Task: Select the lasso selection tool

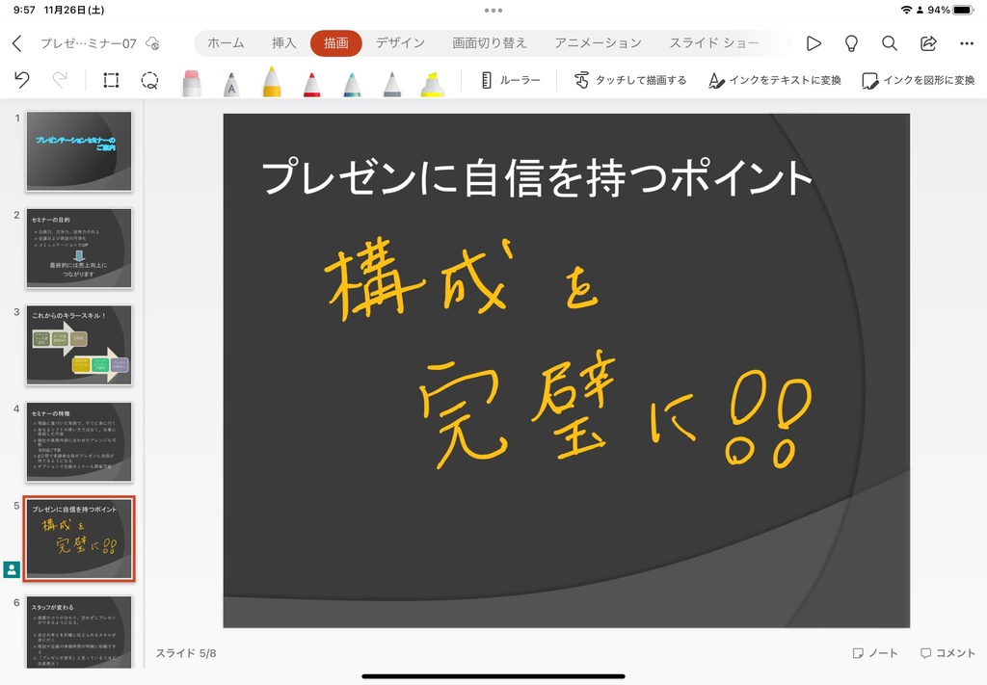Action: [x=149, y=80]
